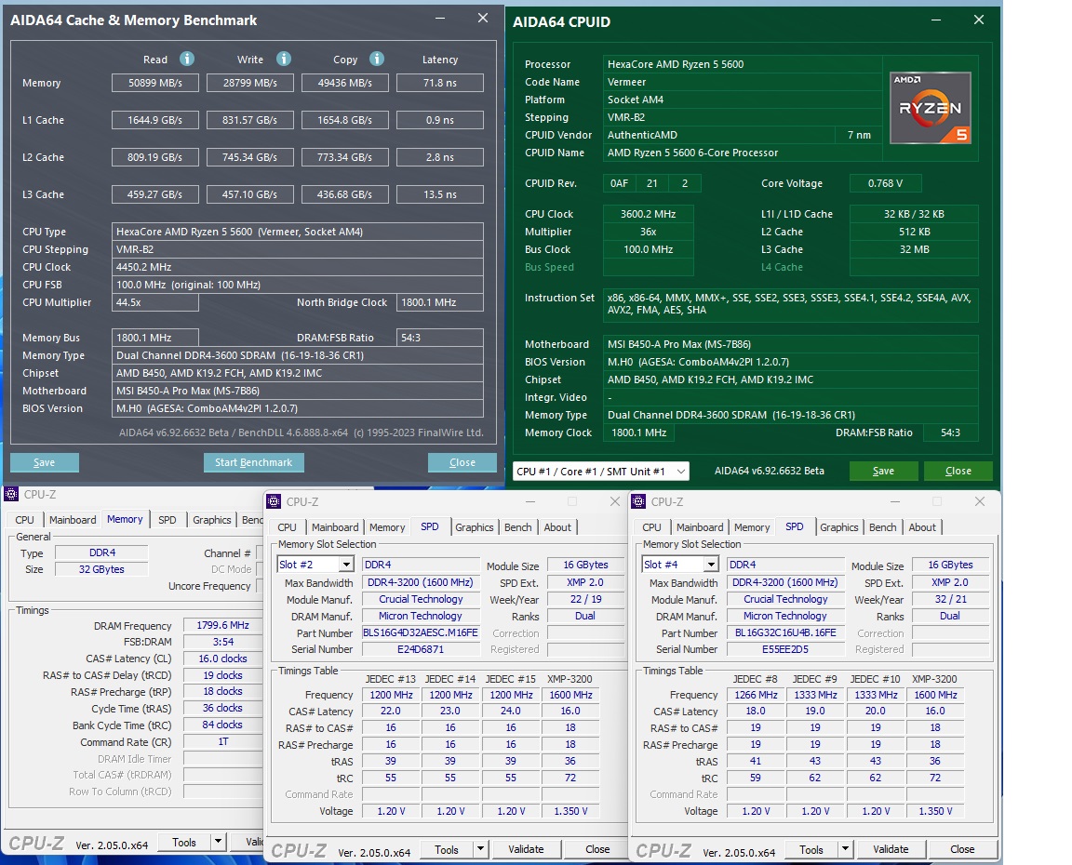
Task: Expand Tools dropdown arrow in CPU-Z Slot #2 window
Action: coord(480,849)
